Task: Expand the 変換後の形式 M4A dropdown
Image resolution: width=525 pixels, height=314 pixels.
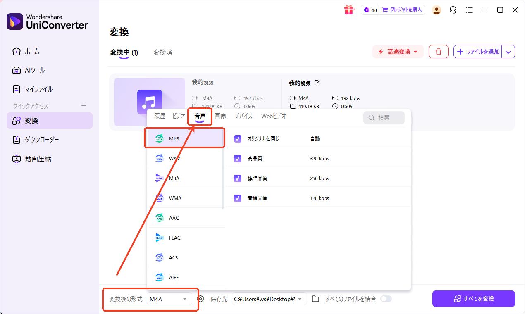Action: pos(169,299)
